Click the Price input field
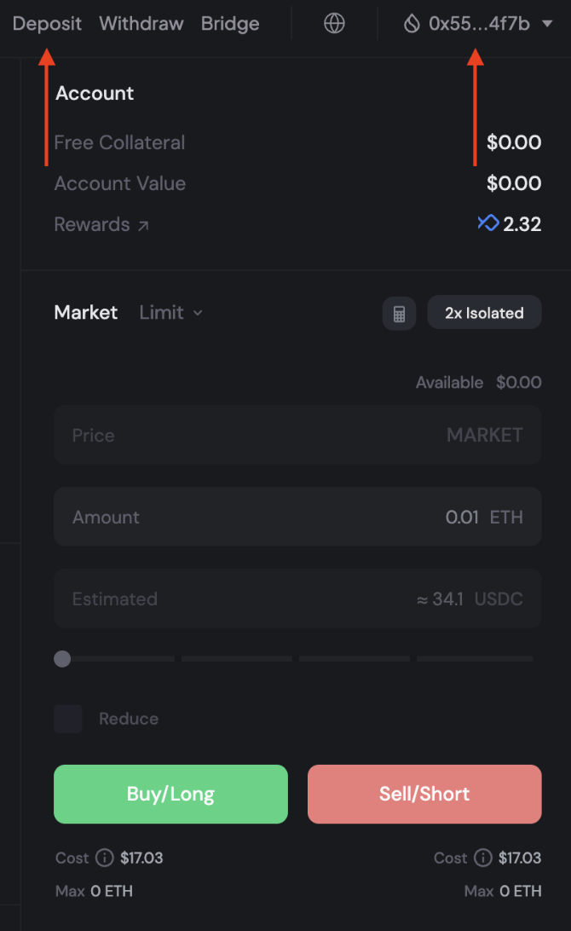Image resolution: width=571 pixels, height=931 pixels. click(297, 435)
